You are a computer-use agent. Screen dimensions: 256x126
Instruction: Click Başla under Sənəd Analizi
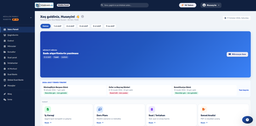tap(204, 123)
